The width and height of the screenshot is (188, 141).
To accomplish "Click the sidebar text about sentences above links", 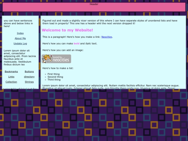I will 18,23.
